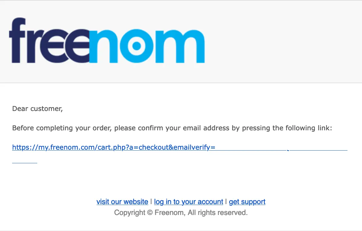This screenshot has width=362, height=231.
Task: Select the "Dear customer," greeting text
Action: [x=38, y=109]
